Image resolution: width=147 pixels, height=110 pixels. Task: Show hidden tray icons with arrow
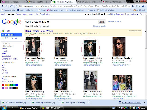coord(119,108)
